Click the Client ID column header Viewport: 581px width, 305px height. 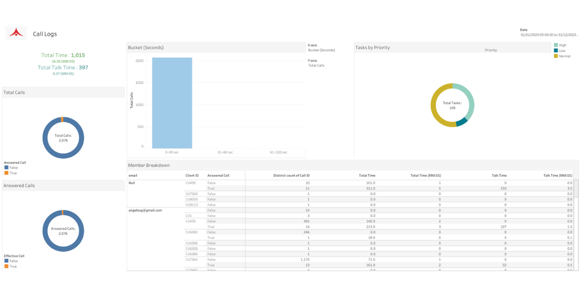[x=192, y=175]
